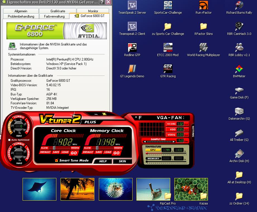This screenshot has width=257, height=212.
Task: Select the GeForce 6800 GT tab
Action: click(90, 16)
